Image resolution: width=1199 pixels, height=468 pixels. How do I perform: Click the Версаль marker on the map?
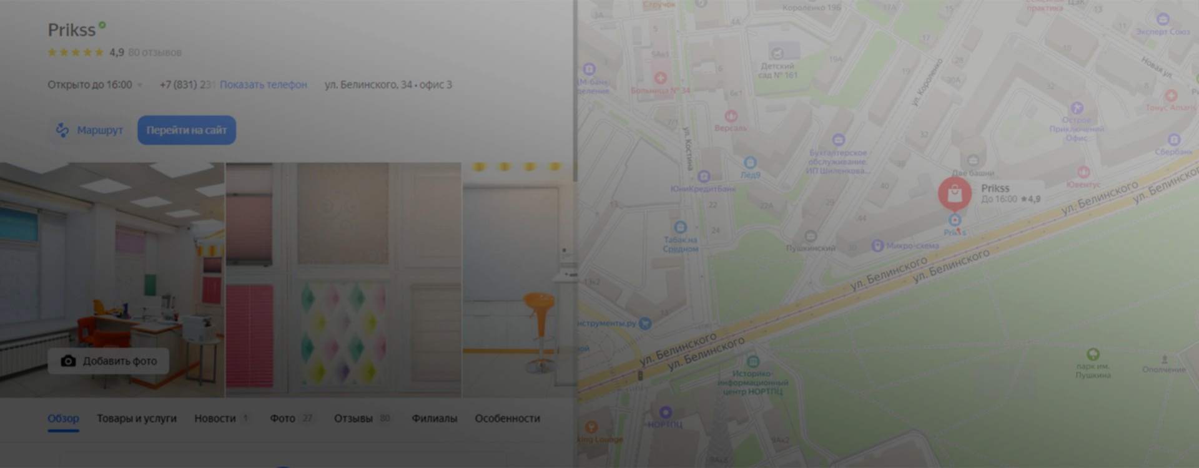point(731,116)
